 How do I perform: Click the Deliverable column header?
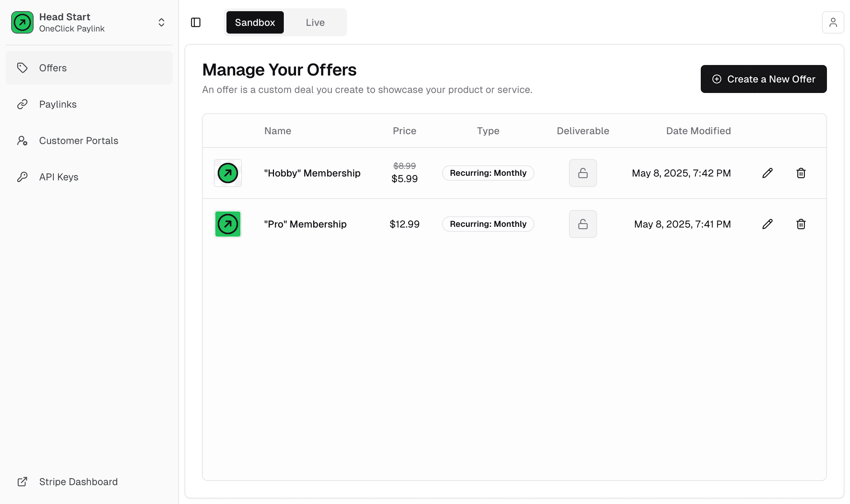coord(583,131)
